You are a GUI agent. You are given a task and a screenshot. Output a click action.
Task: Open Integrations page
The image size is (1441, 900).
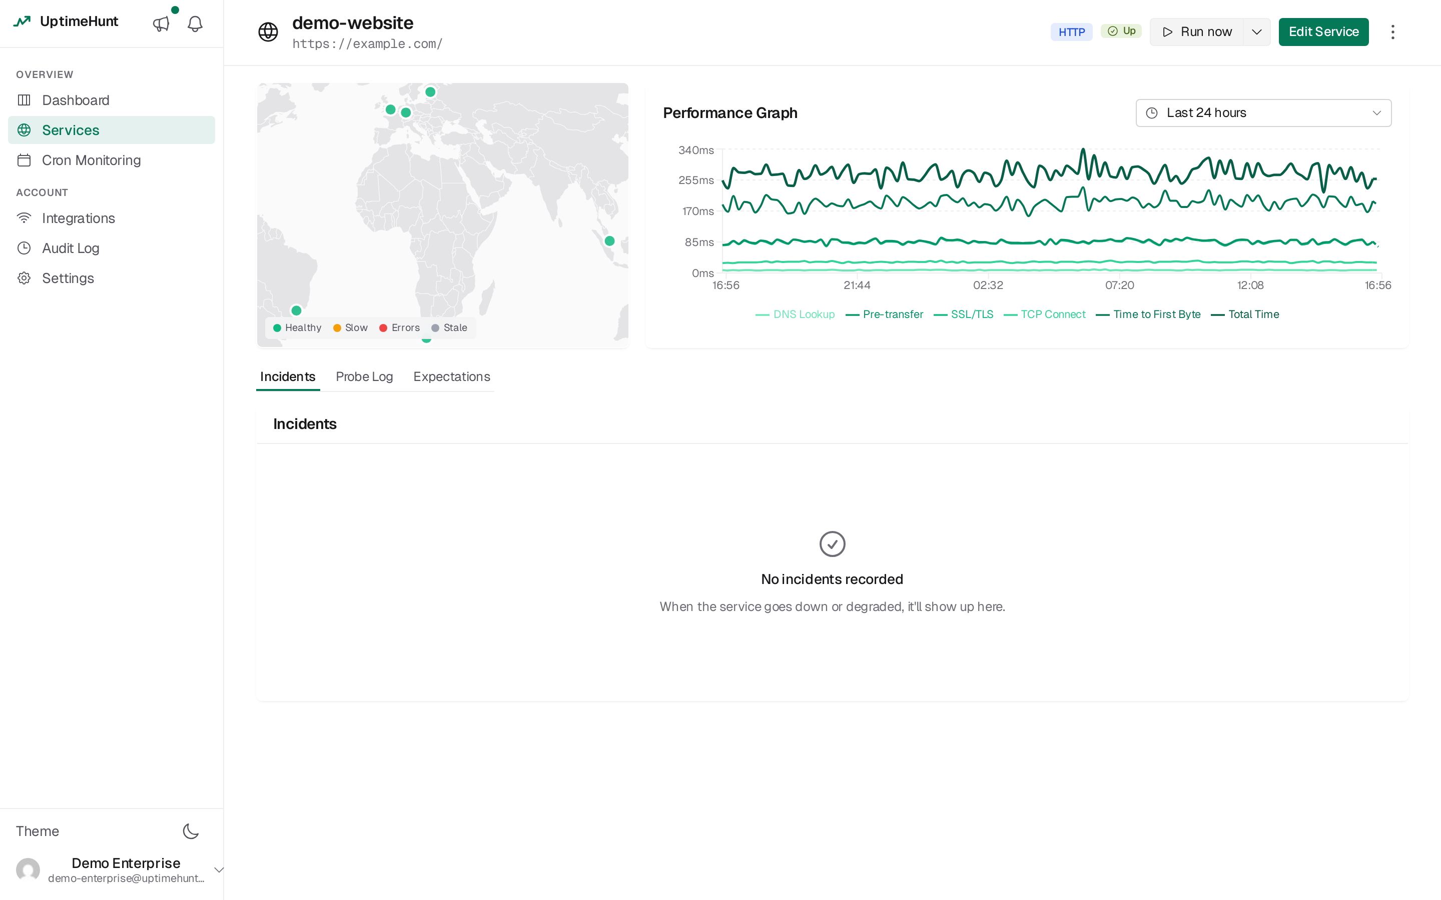point(112,218)
